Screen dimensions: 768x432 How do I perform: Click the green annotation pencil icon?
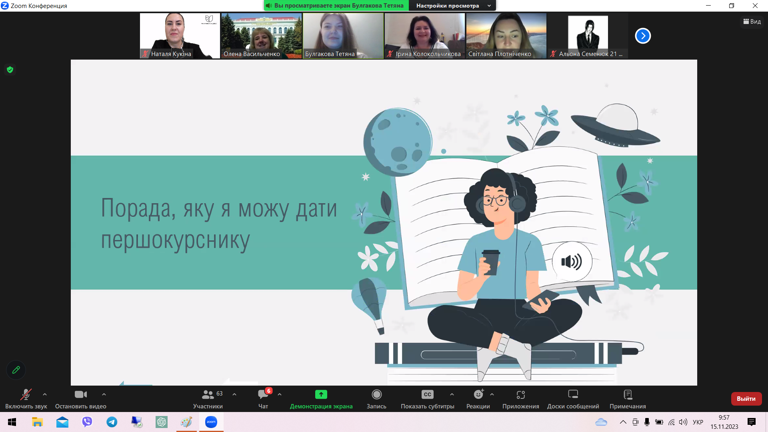(x=16, y=370)
